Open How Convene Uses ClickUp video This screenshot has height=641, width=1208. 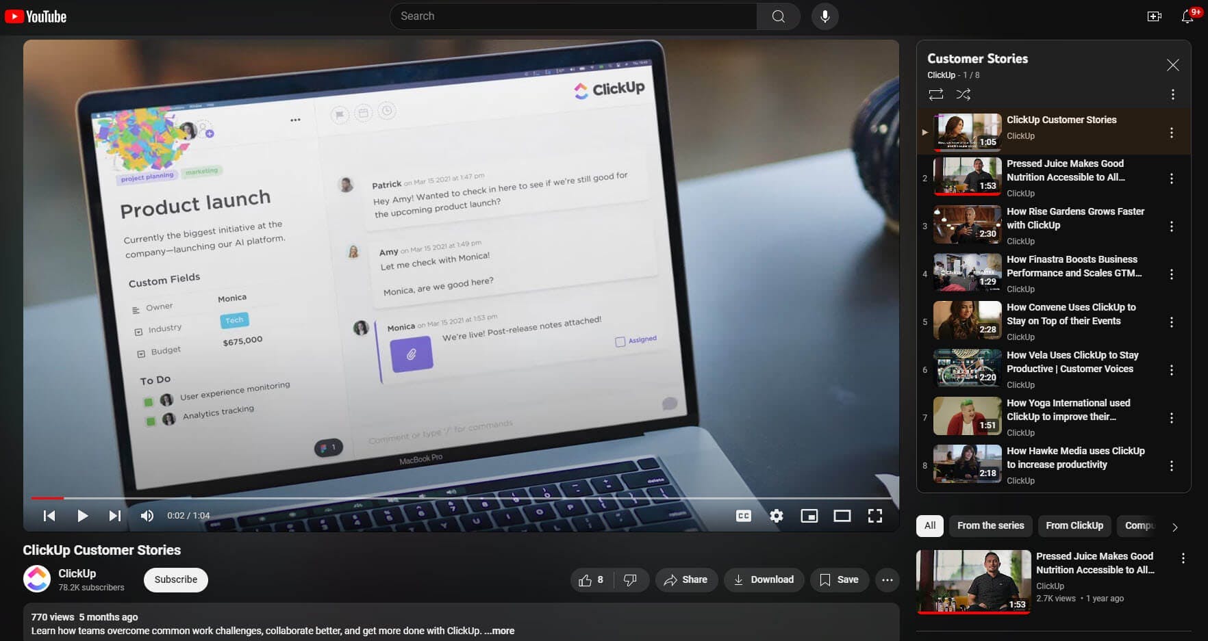[1071, 314]
